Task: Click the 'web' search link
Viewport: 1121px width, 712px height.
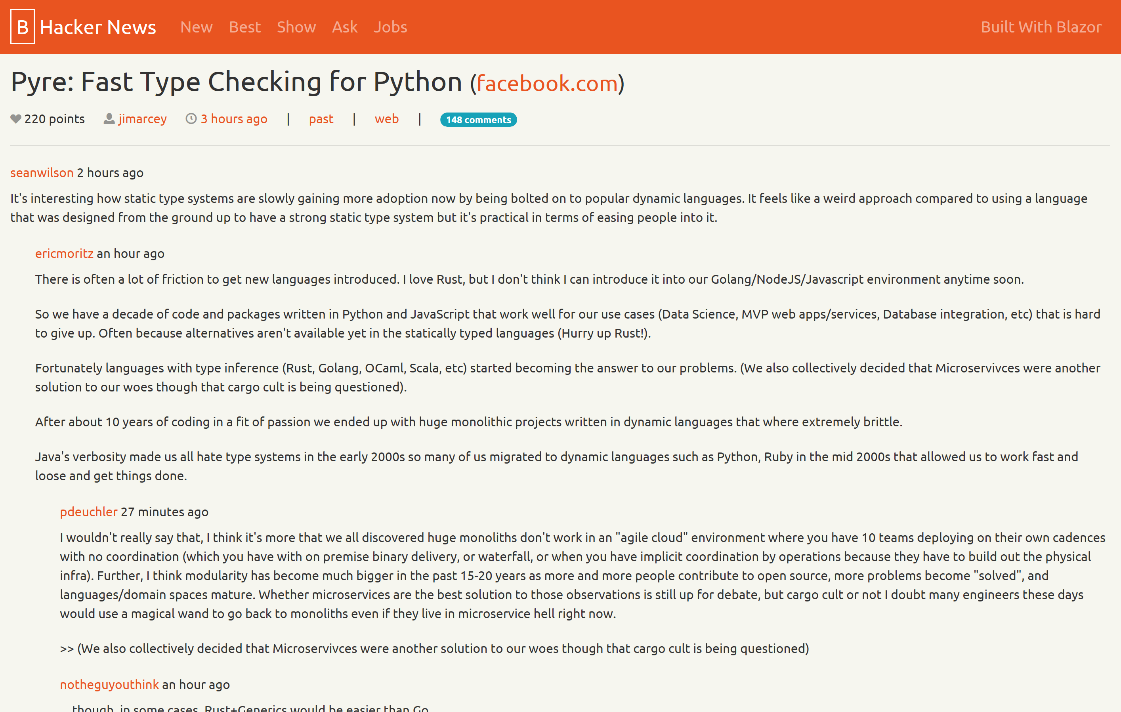Action: (x=386, y=119)
